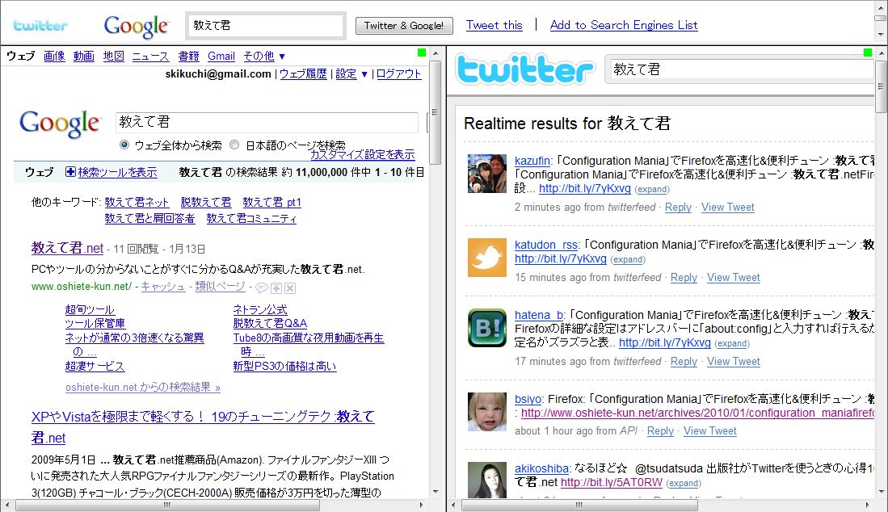Open hatena_b's B! avatar icon
The height and width of the screenshot is (512, 888).
487,328
